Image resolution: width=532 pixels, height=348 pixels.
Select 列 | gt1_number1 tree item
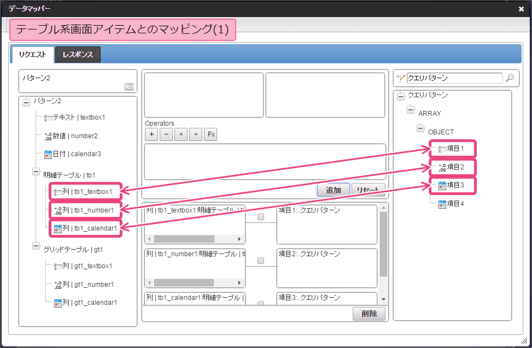(x=88, y=285)
